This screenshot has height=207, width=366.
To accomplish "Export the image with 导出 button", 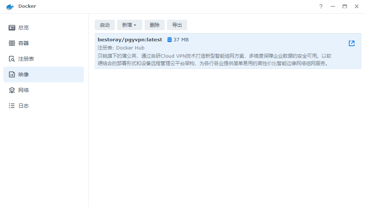I will point(177,25).
